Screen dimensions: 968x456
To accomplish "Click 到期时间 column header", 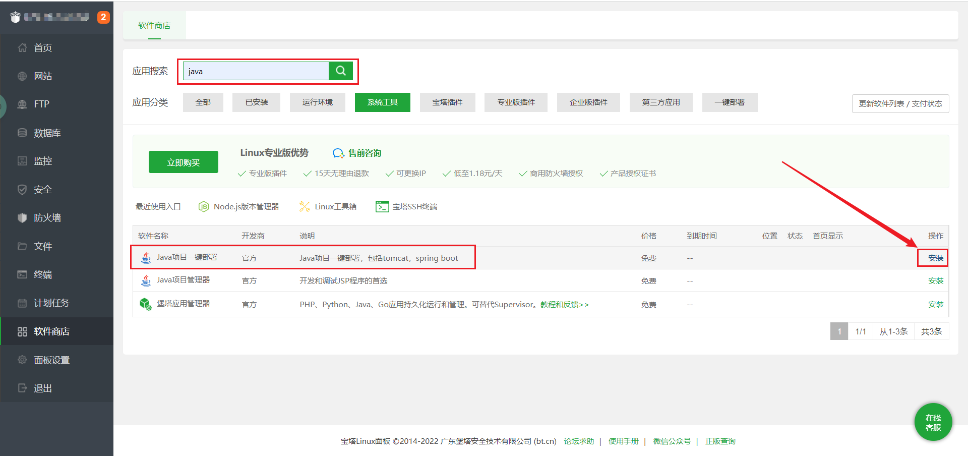I will 702,236.
